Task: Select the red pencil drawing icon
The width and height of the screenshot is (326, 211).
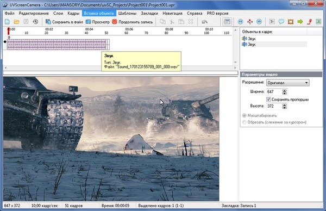Action: pyautogui.click(x=309, y=22)
